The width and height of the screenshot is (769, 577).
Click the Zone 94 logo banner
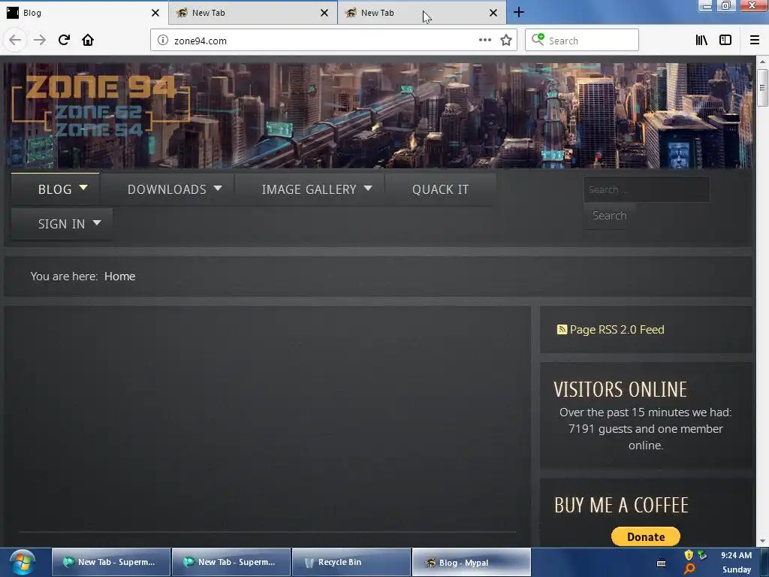coord(101,106)
